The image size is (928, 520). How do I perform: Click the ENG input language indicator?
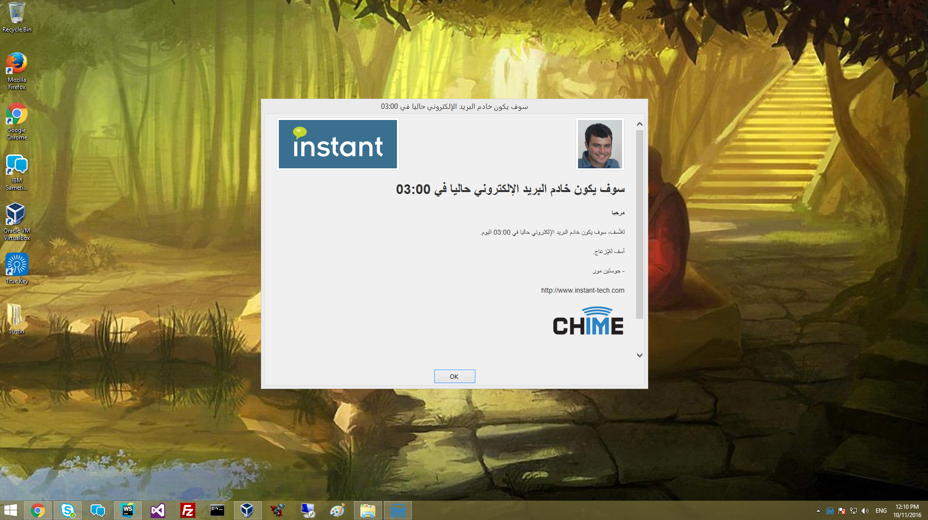pos(881,511)
